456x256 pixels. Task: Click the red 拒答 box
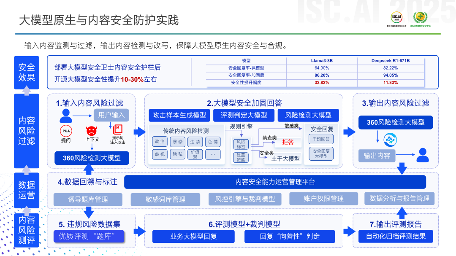point(288,142)
